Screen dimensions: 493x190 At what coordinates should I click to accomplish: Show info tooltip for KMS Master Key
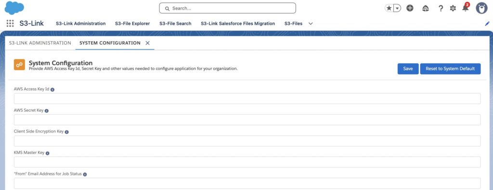[x=48, y=154]
